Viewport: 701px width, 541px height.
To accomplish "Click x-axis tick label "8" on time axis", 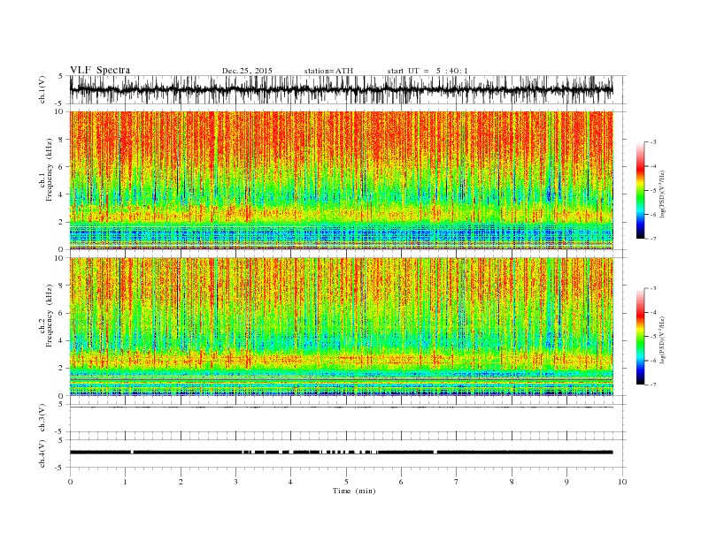I will click(512, 482).
